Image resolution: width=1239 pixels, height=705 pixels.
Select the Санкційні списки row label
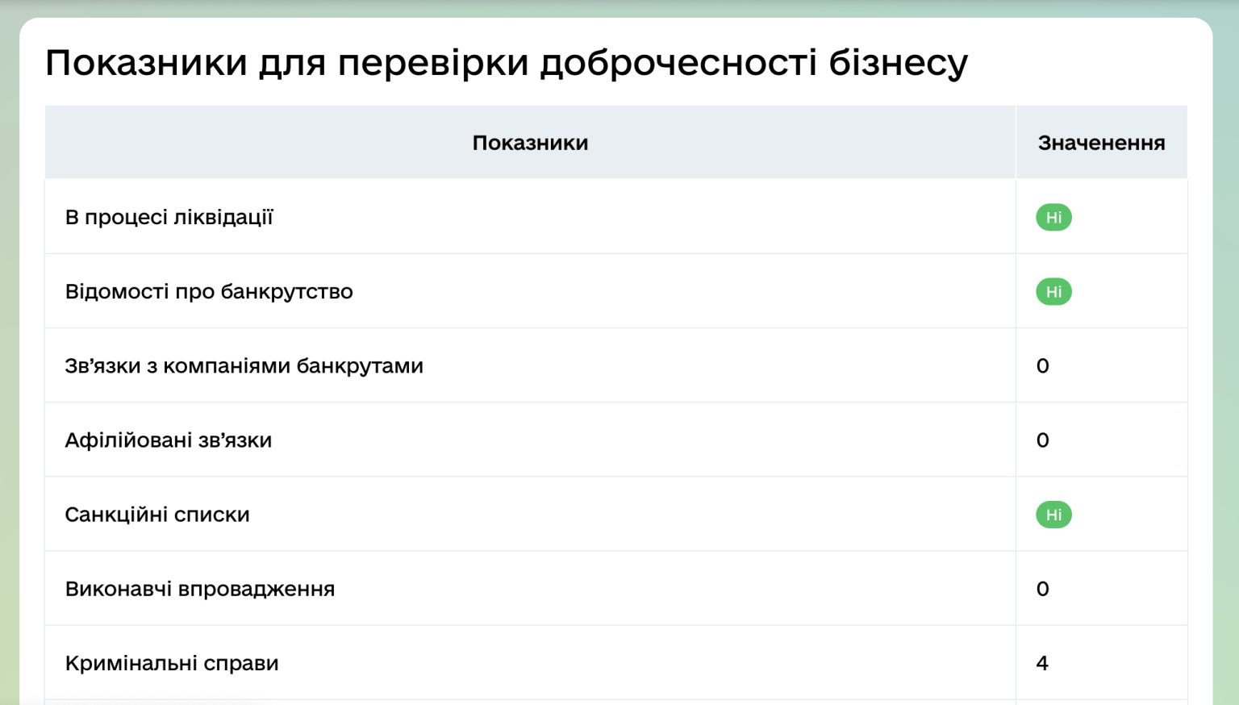click(157, 515)
